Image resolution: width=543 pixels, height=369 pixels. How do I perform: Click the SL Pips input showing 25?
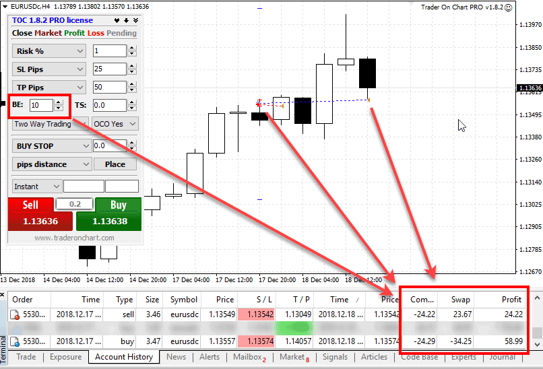[109, 69]
